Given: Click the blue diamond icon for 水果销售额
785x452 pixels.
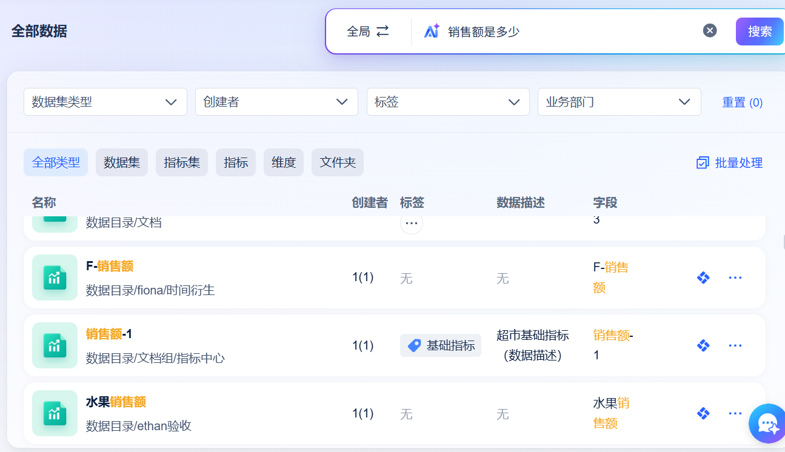Looking at the screenshot, I should [x=703, y=414].
